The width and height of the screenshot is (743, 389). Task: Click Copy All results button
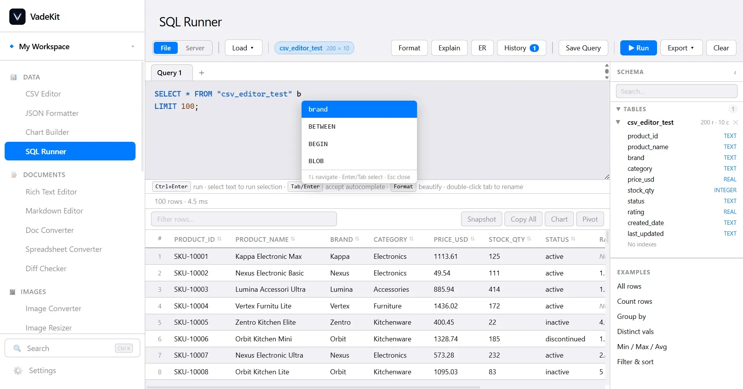pos(523,219)
